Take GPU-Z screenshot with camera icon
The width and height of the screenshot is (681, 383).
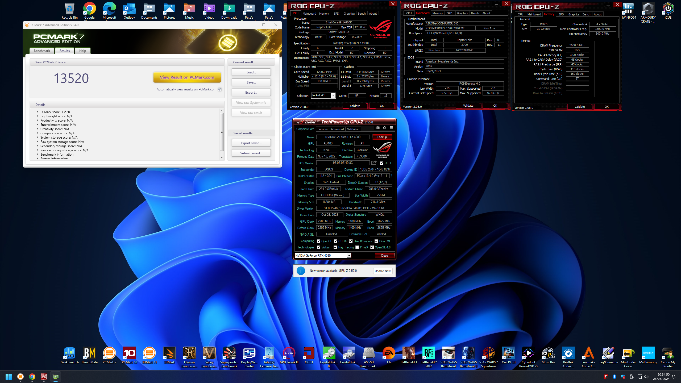click(377, 128)
